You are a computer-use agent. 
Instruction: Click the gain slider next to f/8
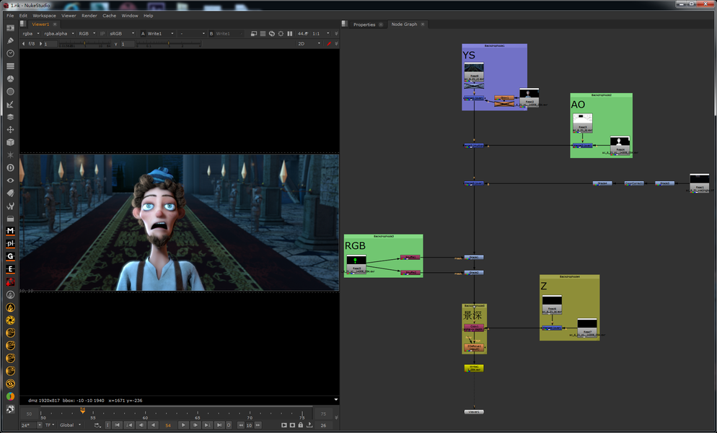coord(84,44)
